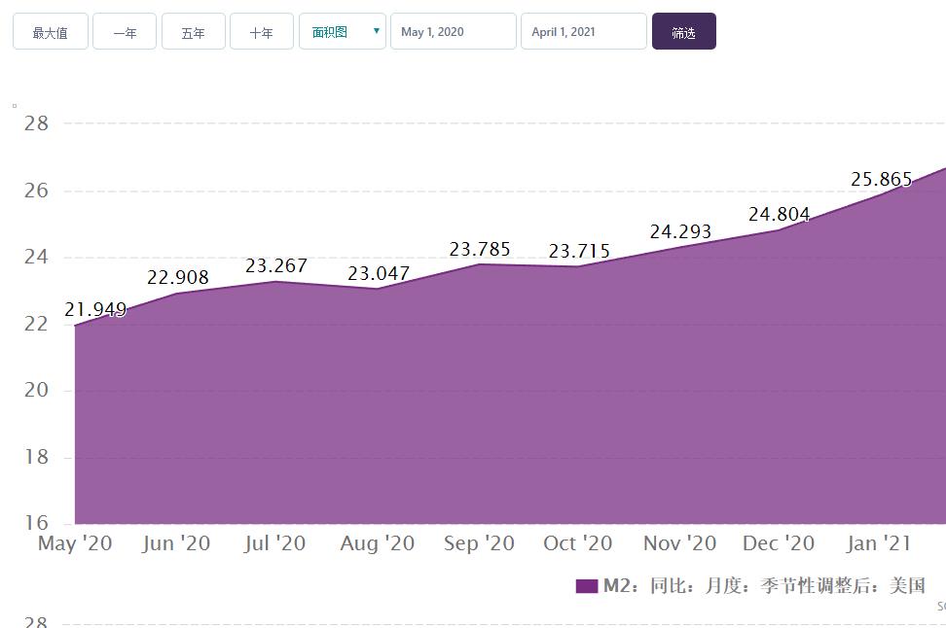Image resolution: width=946 pixels, height=628 pixels.
Task: Click the 24.293 data label for November
Action: pyautogui.click(x=680, y=230)
